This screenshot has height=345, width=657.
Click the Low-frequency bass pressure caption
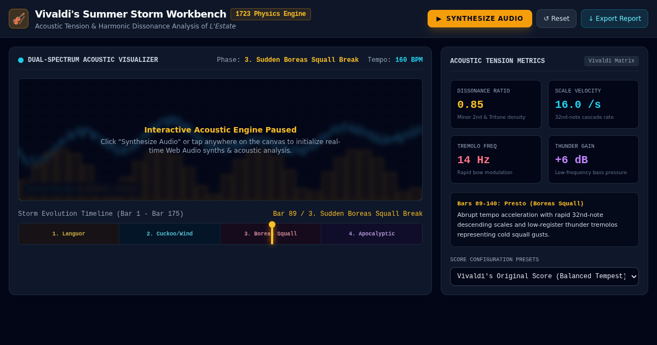(x=591, y=173)
